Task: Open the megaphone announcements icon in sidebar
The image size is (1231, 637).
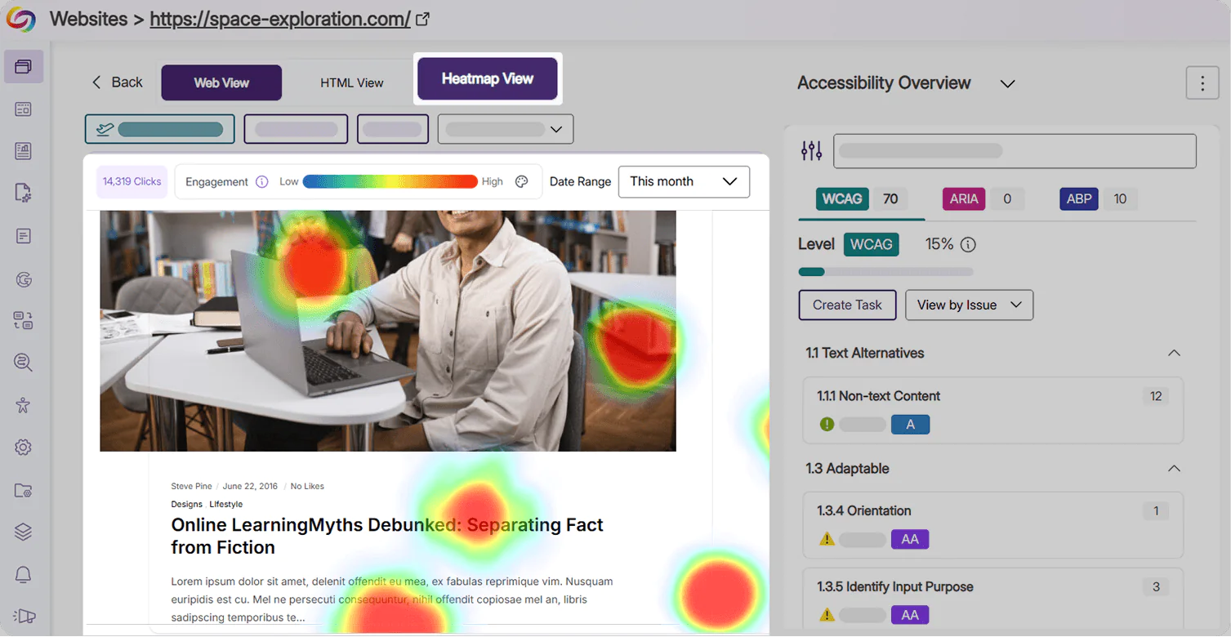Action: point(25,617)
